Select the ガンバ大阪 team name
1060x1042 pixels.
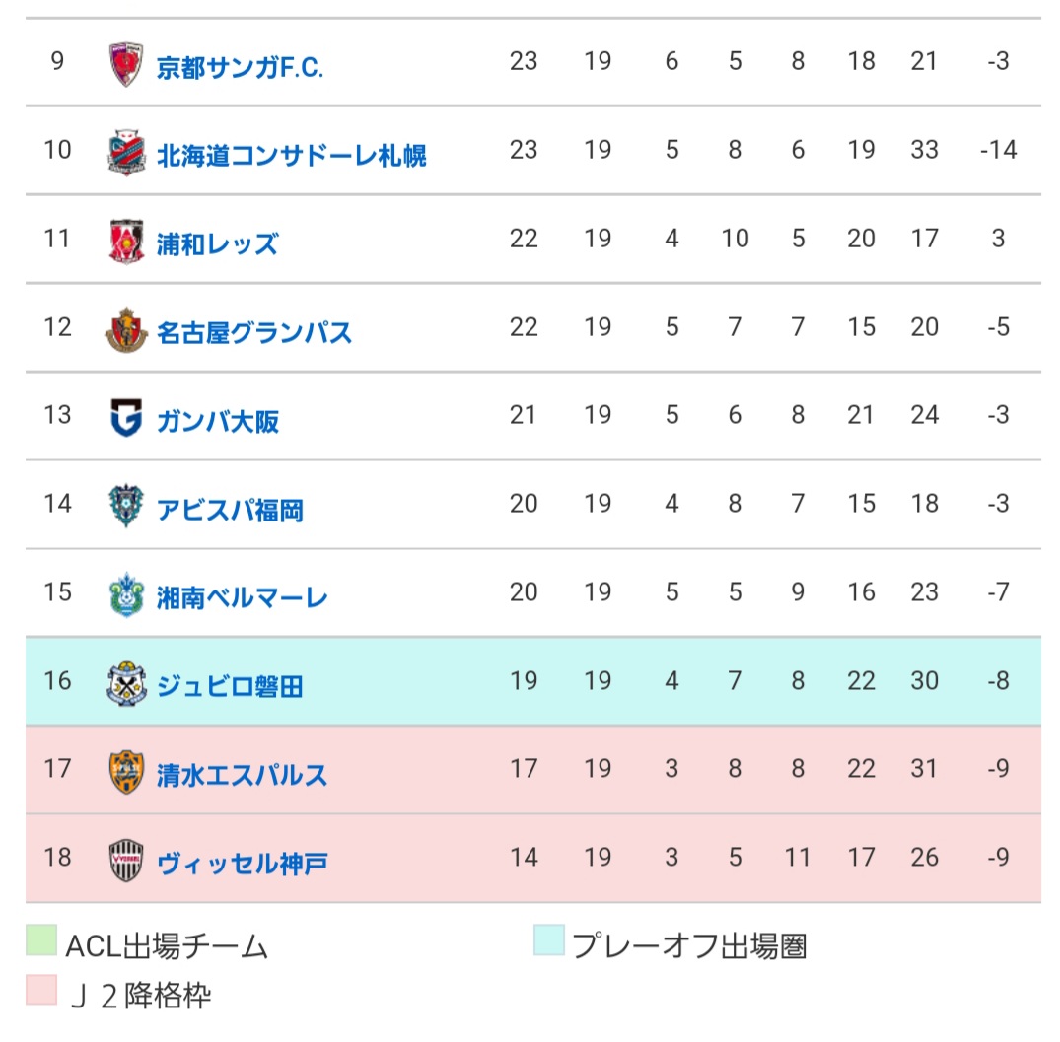(x=218, y=421)
